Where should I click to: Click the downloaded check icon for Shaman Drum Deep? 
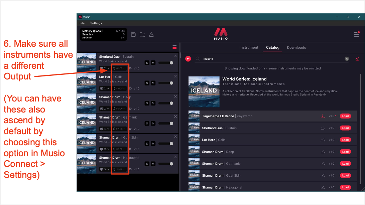click(x=323, y=152)
